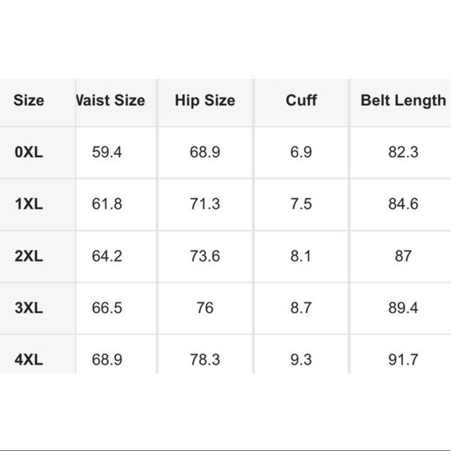Click the 8.1 cuff cell
Screen dimensions: 451x451
tap(301, 256)
